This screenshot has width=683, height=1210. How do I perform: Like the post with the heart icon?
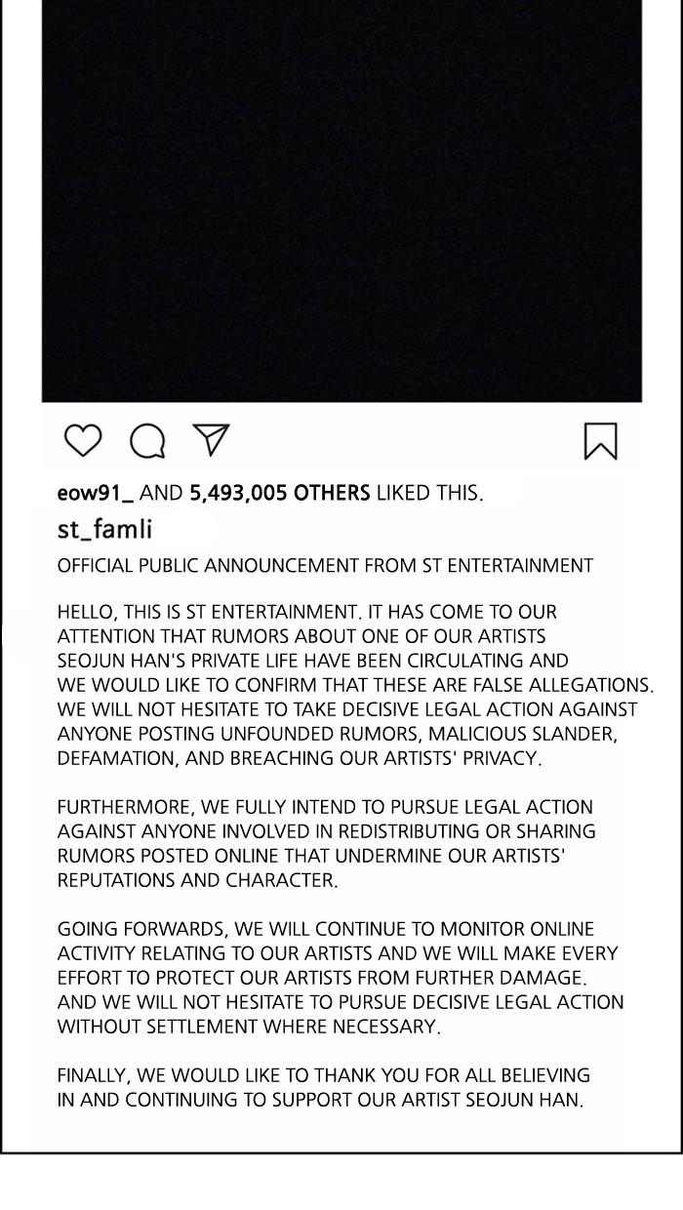[x=83, y=440]
